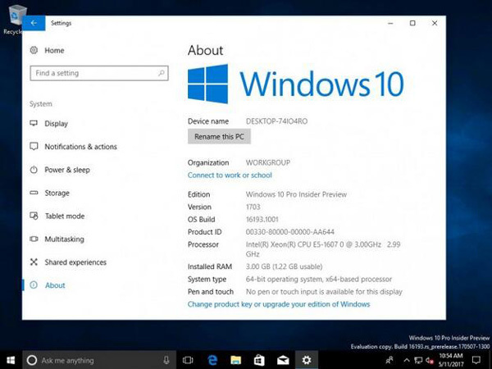Open the Store from the taskbar

pos(259,360)
